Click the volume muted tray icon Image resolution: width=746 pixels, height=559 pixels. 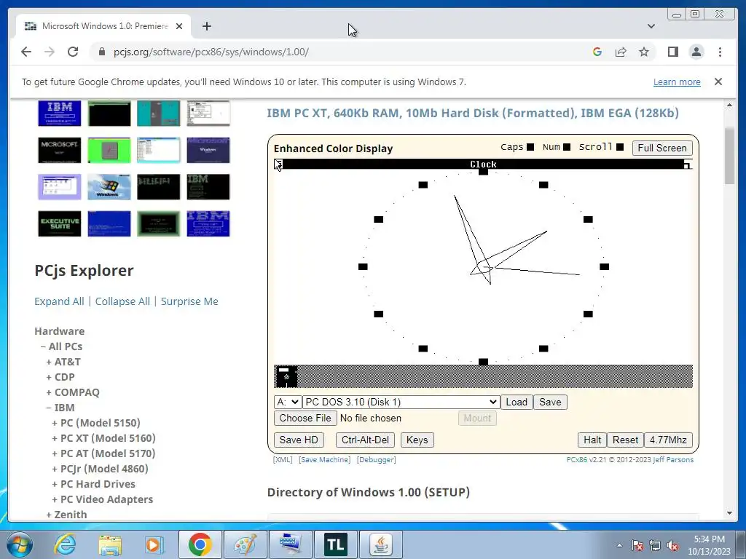(672, 545)
